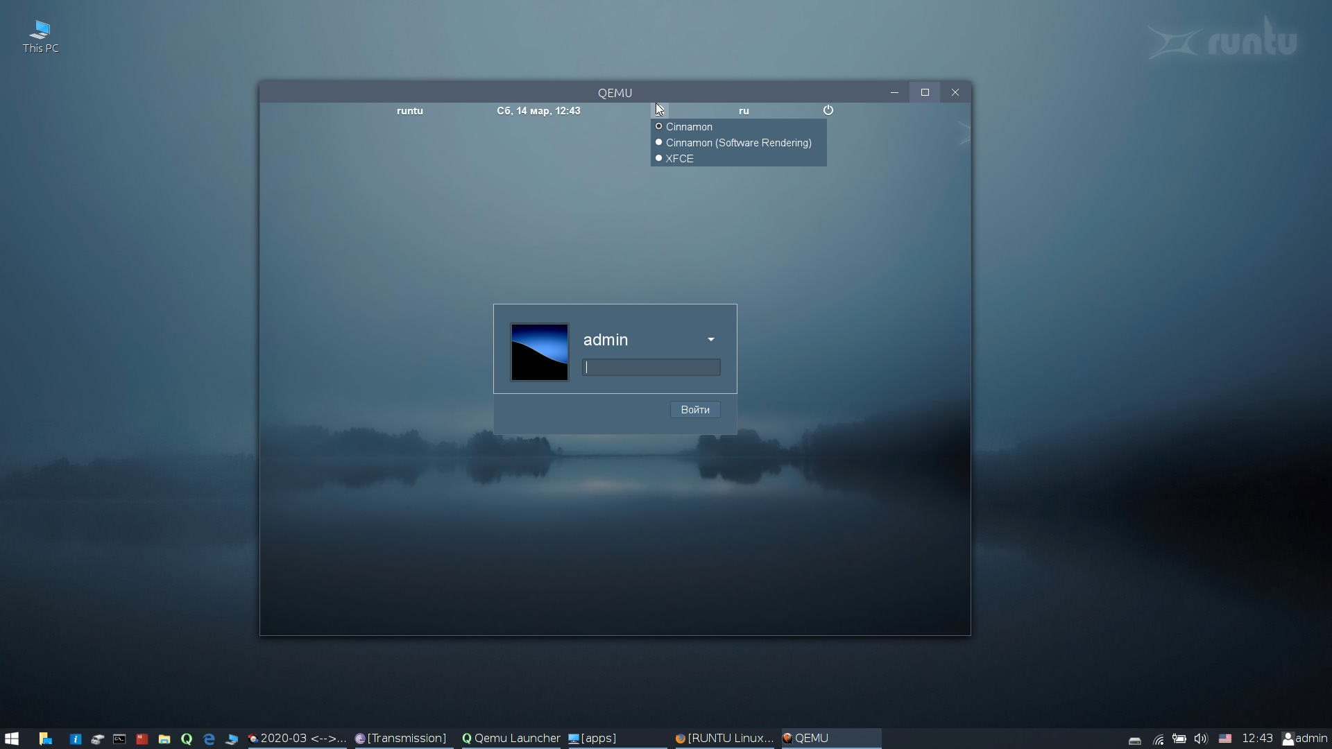Open the ru language menu in greeter

pos(744,111)
